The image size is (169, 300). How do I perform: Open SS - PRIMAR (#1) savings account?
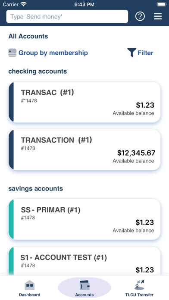pyautogui.click(x=84, y=219)
